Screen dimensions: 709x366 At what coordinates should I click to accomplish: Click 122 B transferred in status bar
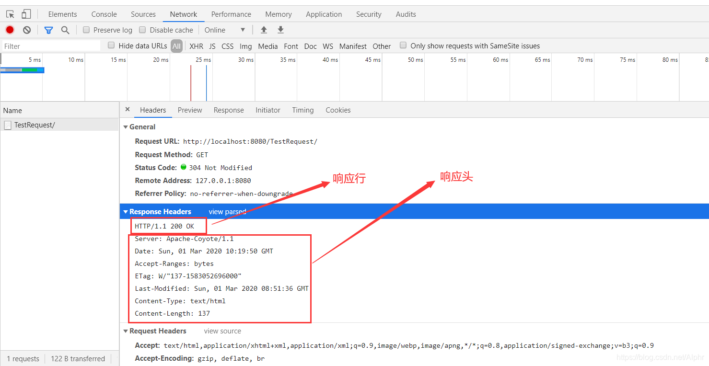[78, 358]
